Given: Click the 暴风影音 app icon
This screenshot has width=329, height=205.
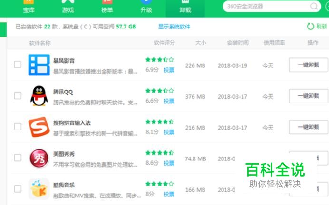Looking at the screenshot, I should click(39, 65).
